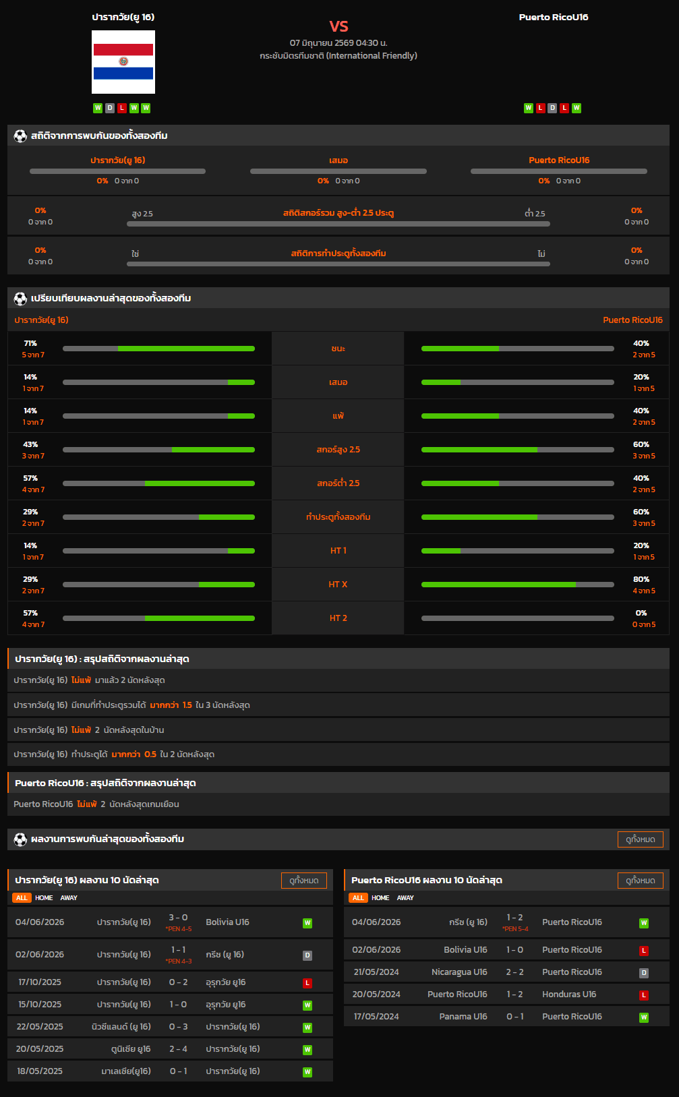Click W result badge for 15/10/2025 match

point(307,1005)
